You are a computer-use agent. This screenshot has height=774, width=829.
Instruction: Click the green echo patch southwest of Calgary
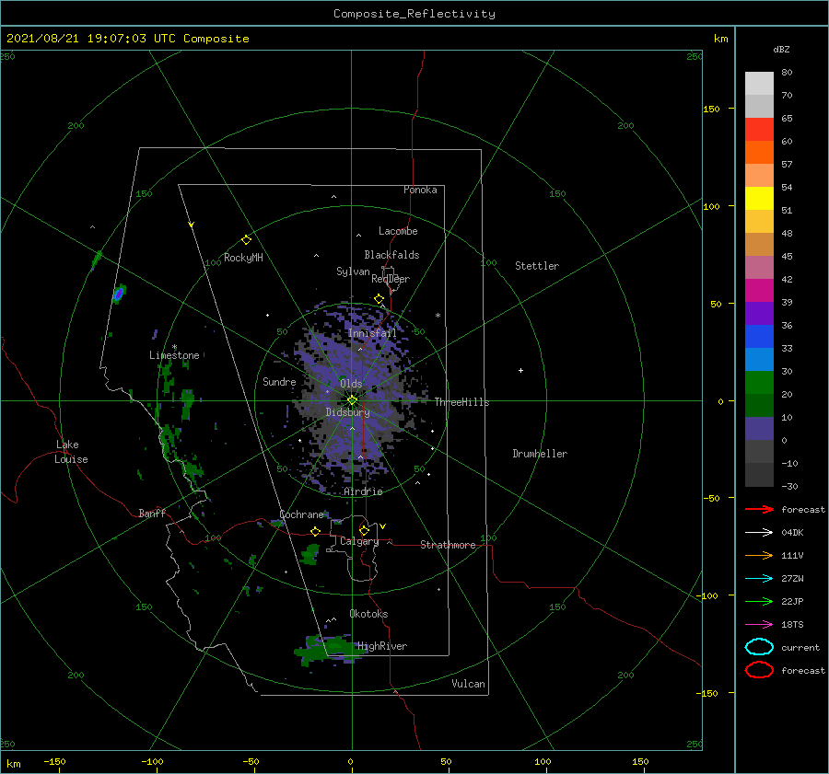coord(309,554)
